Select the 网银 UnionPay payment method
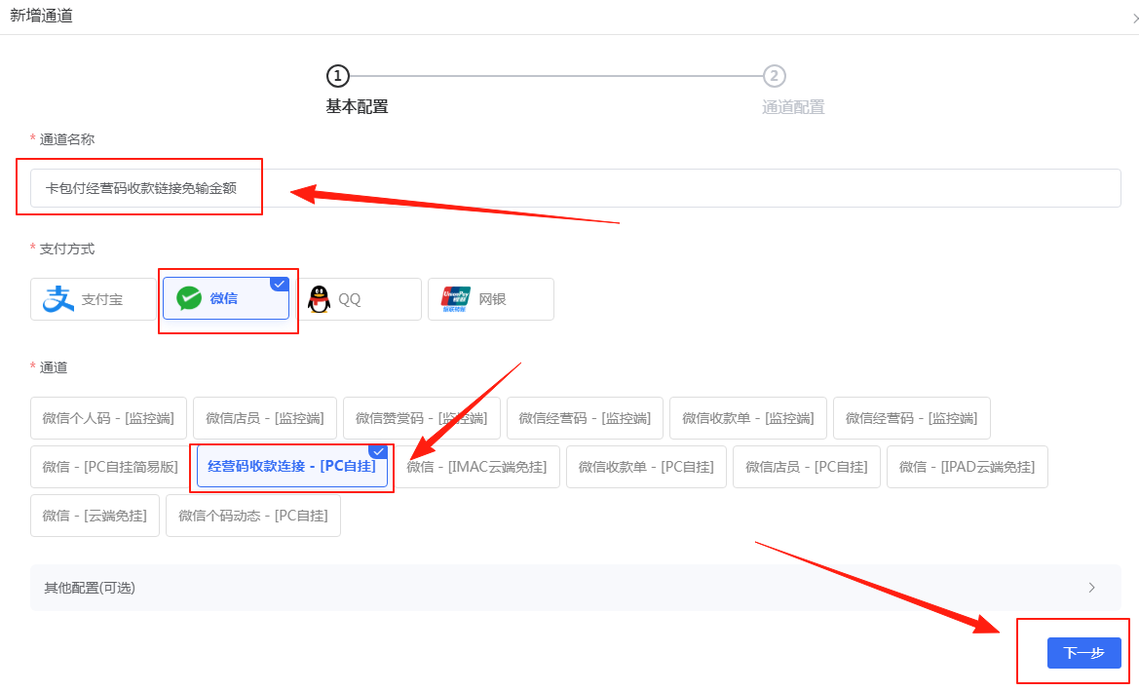 coord(491,298)
